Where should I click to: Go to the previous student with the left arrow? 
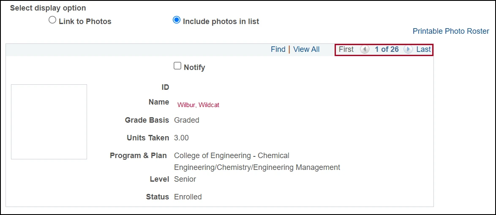coord(365,50)
